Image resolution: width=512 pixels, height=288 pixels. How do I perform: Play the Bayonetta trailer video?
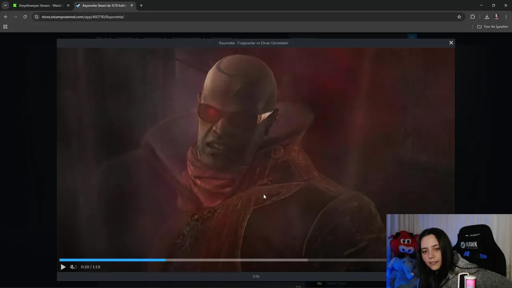pos(63,267)
